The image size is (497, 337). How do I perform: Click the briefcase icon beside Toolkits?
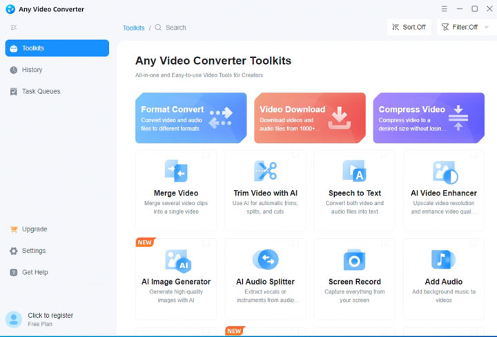14,48
